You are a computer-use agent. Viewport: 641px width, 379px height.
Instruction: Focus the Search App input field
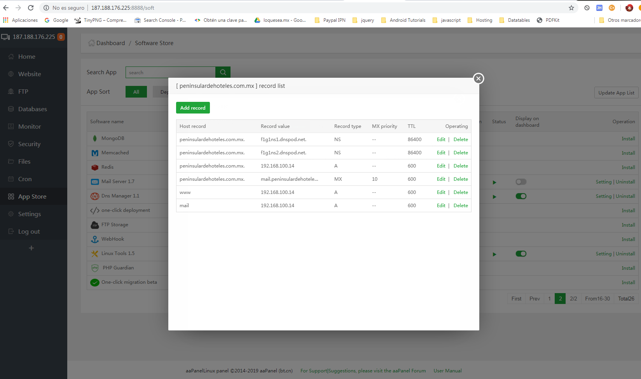pos(170,72)
